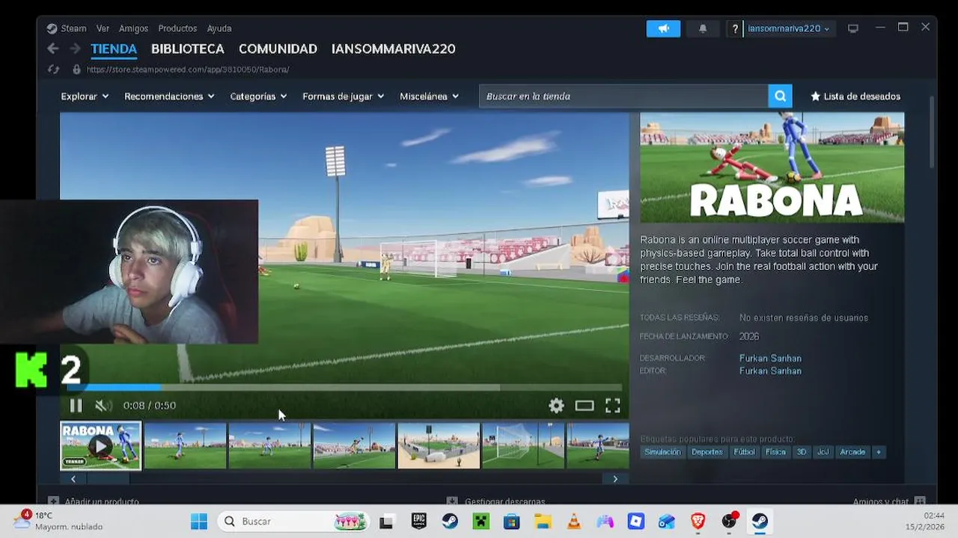Open the Ver menu
The height and width of the screenshot is (538, 958).
click(103, 28)
